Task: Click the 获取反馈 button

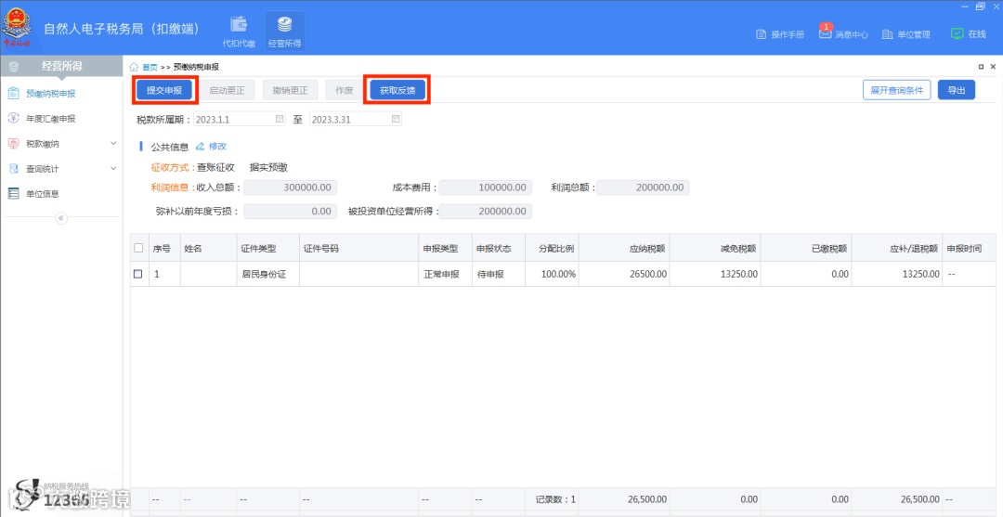Action: [397, 90]
